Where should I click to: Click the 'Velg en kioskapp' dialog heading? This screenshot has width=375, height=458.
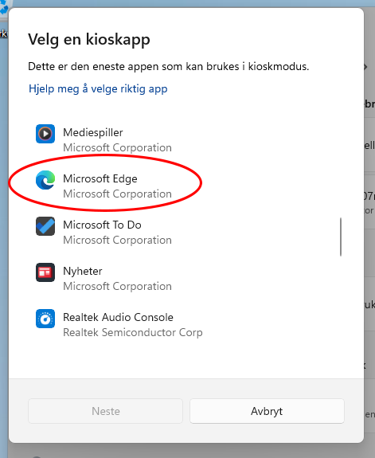click(89, 40)
